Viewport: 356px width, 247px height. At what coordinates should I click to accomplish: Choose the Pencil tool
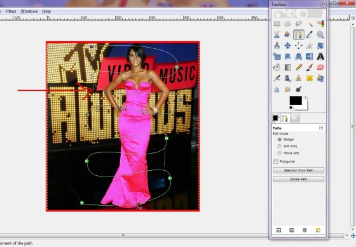(x=299, y=67)
